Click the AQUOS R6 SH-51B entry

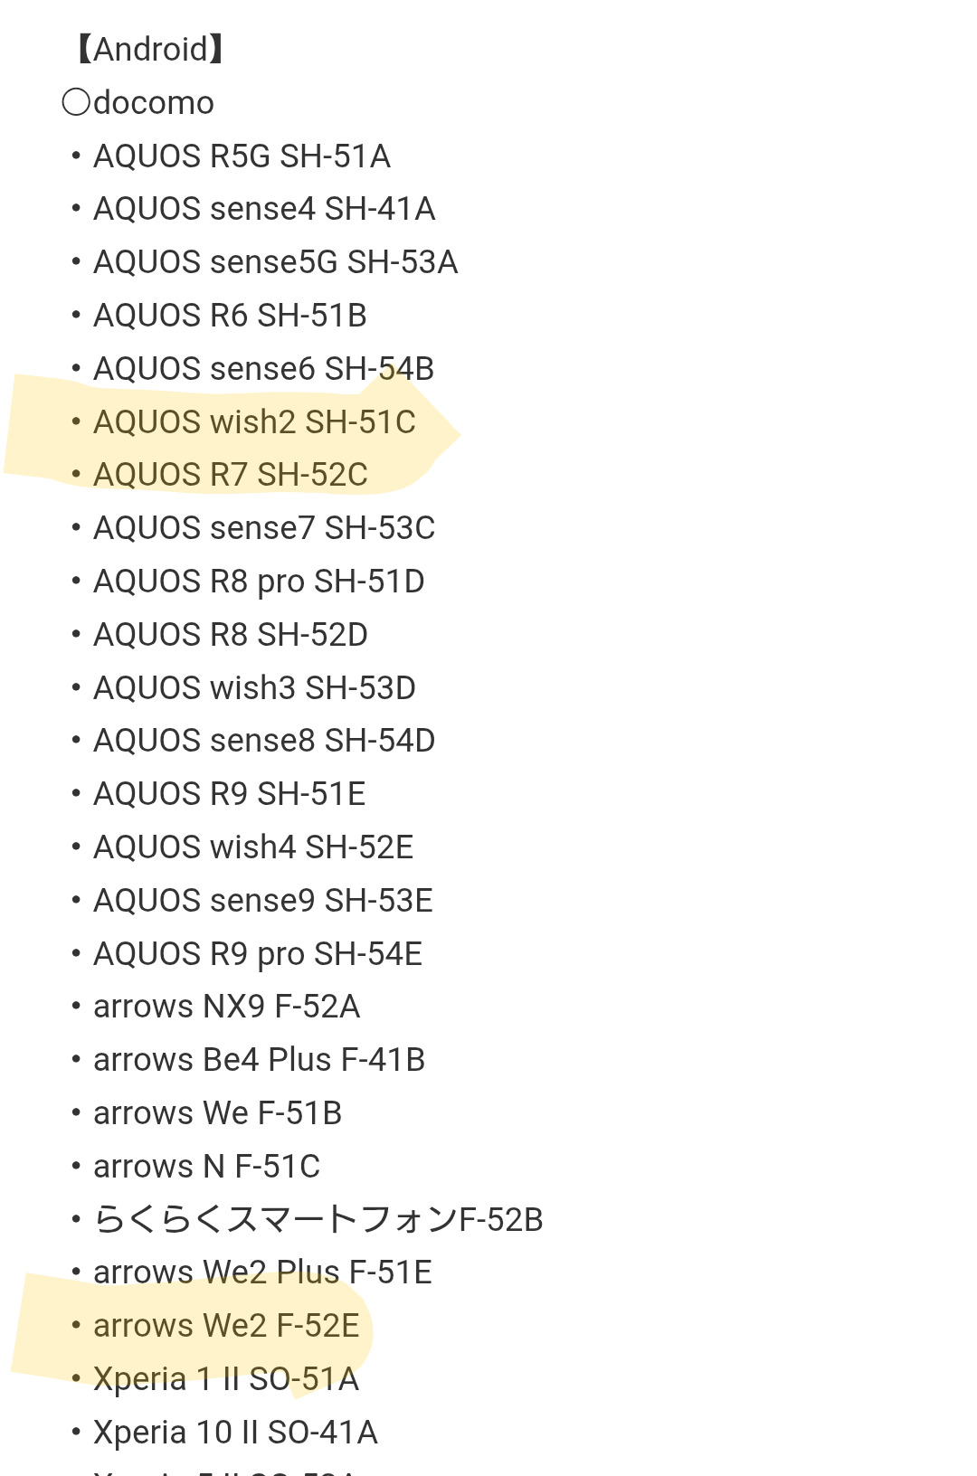[x=230, y=316]
